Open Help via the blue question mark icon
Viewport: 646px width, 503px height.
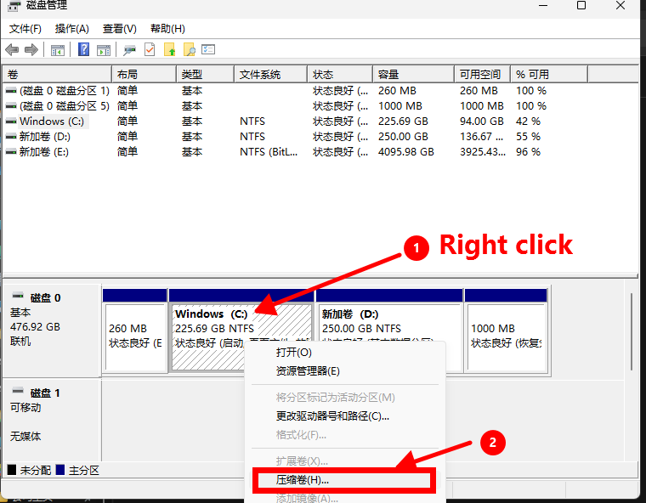84,50
